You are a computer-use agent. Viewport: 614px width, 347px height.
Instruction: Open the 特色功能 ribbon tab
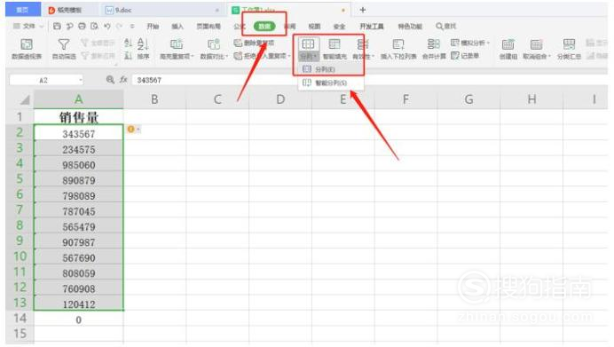pos(410,27)
